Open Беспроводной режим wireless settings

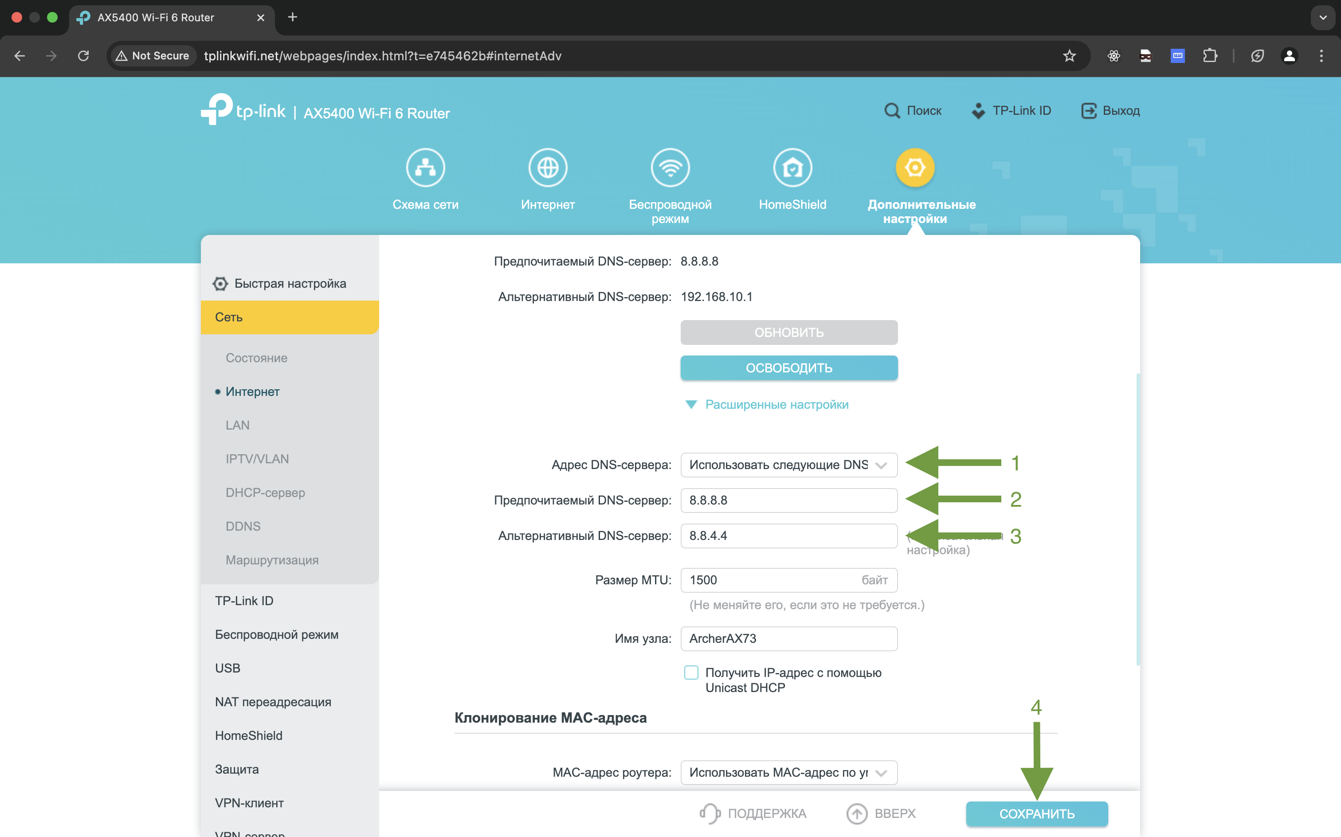pyautogui.click(x=670, y=168)
